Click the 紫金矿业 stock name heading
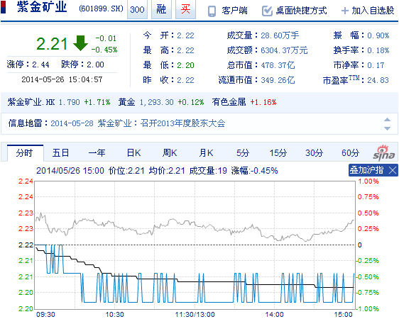Viewport: 399px width, 319px height. pos(42,7)
